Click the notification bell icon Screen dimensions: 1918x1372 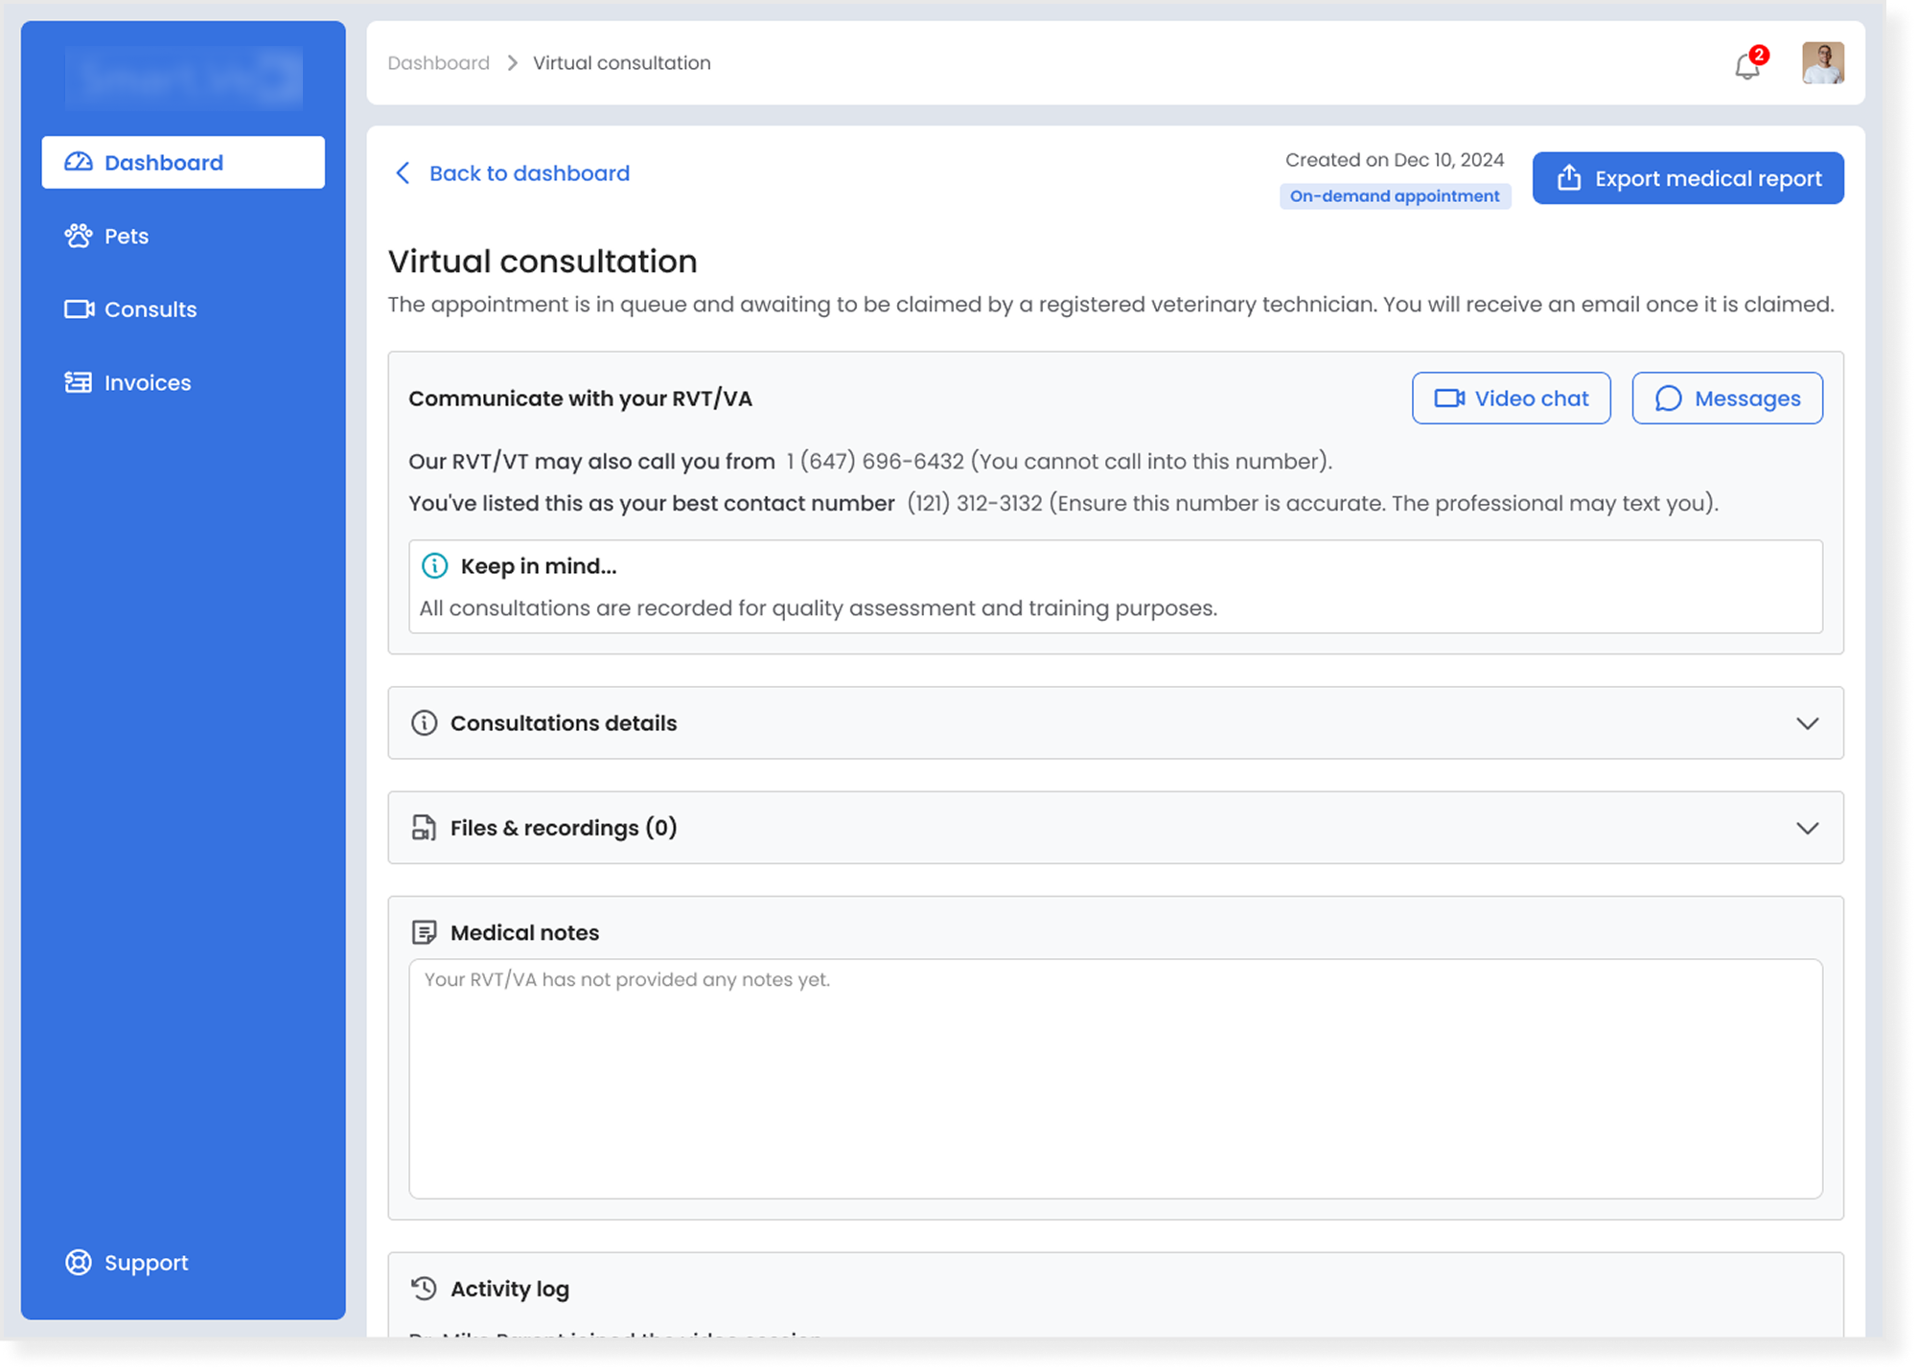click(1746, 66)
